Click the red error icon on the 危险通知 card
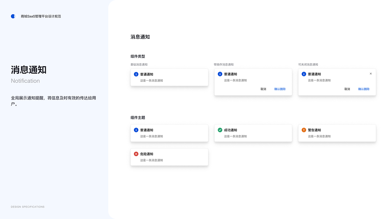This screenshot has width=389, height=219. [136, 154]
